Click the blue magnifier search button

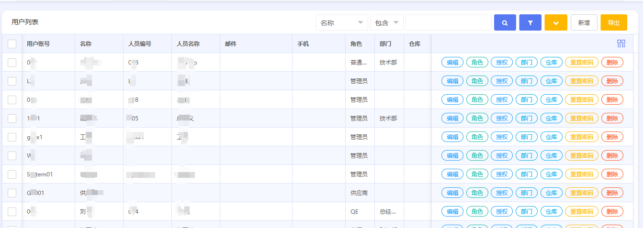point(505,22)
